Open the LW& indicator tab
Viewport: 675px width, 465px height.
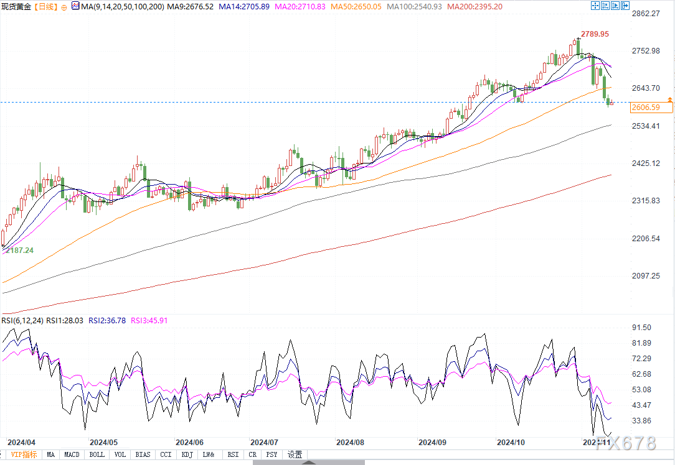210,454
